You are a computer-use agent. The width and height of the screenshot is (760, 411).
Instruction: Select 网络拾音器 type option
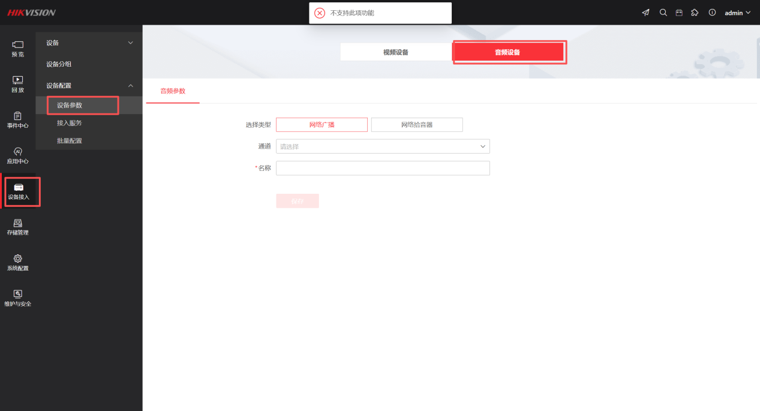[x=417, y=125]
